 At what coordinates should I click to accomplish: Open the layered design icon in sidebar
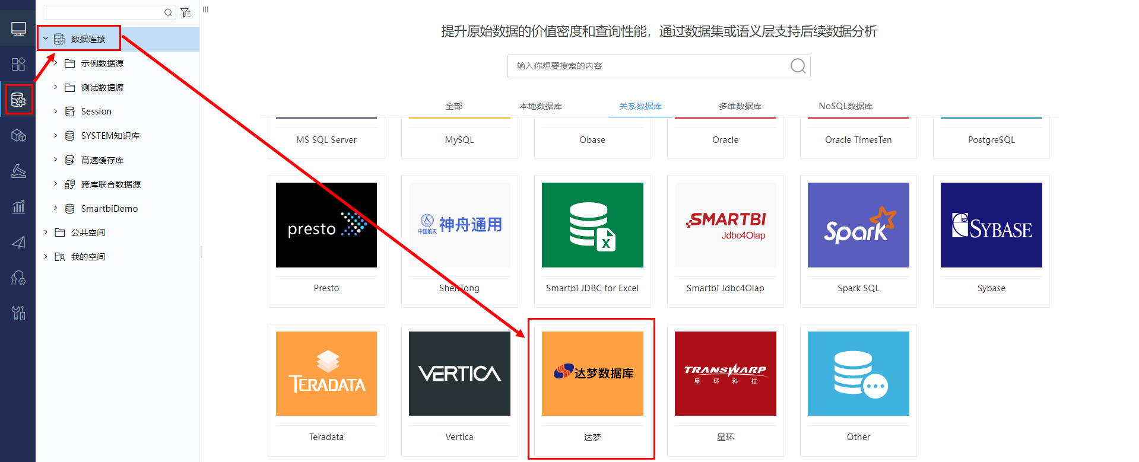18,171
